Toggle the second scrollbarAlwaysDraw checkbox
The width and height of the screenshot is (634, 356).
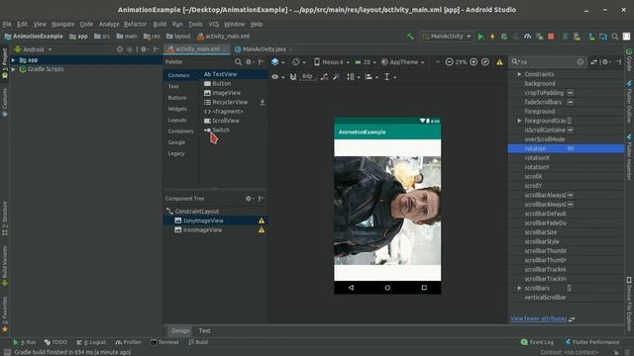pos(571,205)
